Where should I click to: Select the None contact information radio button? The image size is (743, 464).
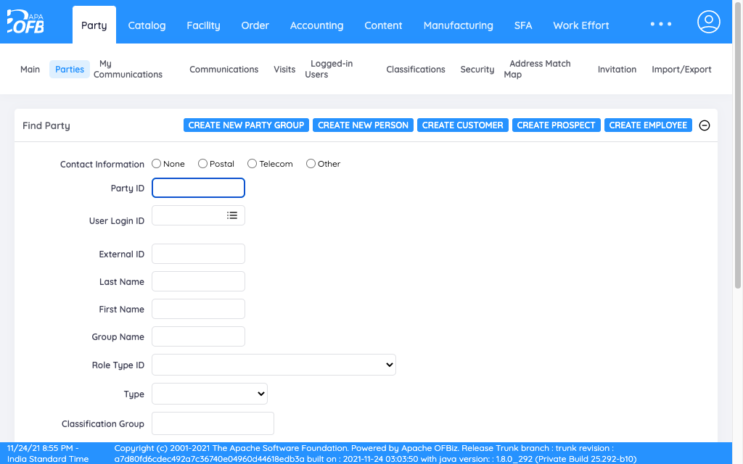156,163
